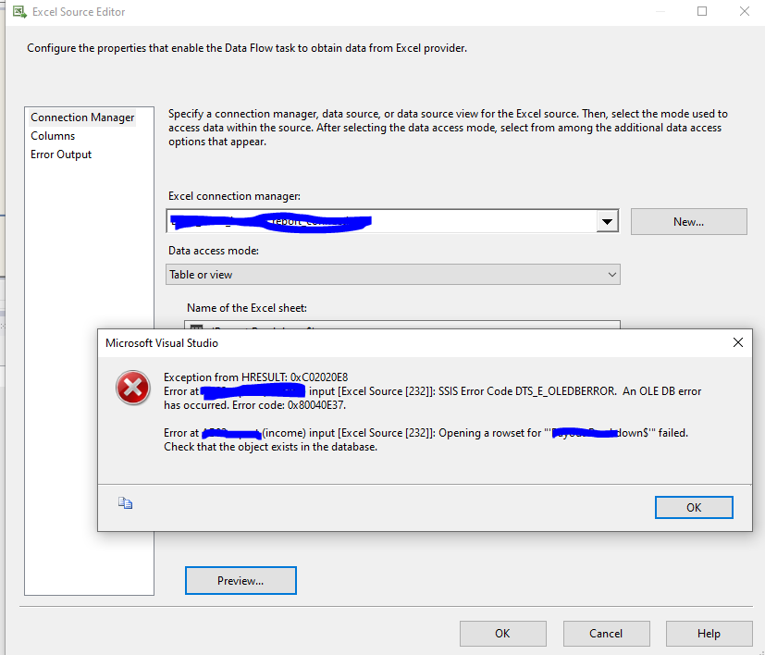
Task: Click the 'Excel connection manager:' label
Action: click(x=234, y=196)
